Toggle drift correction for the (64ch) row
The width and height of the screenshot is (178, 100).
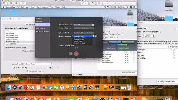[174, 58]
